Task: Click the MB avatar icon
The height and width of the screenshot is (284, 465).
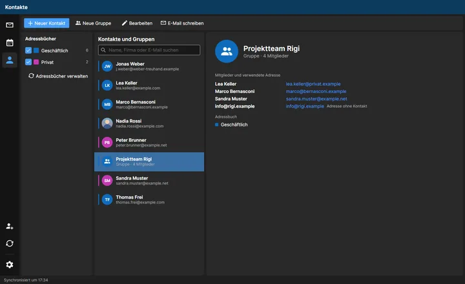Action: coord(107,105)
